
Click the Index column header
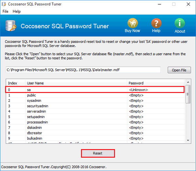[x=16, y=83]
